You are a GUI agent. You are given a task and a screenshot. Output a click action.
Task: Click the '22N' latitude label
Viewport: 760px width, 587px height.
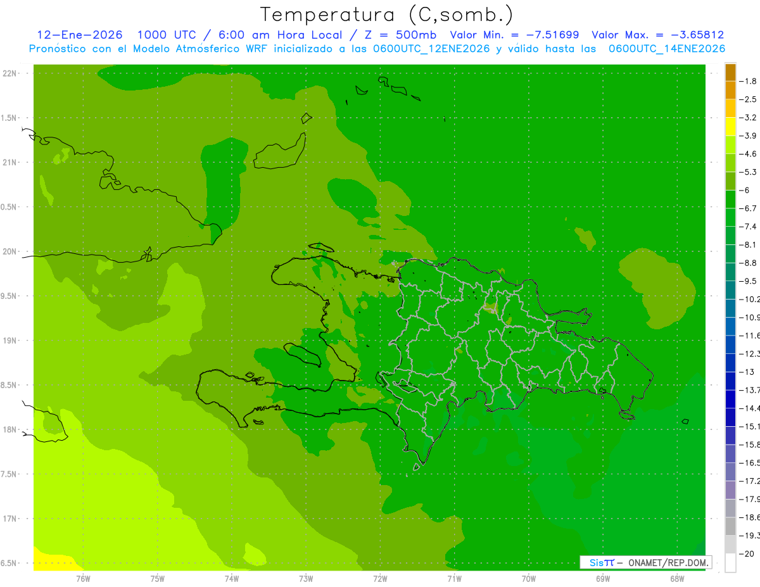(x=9, y=73)
